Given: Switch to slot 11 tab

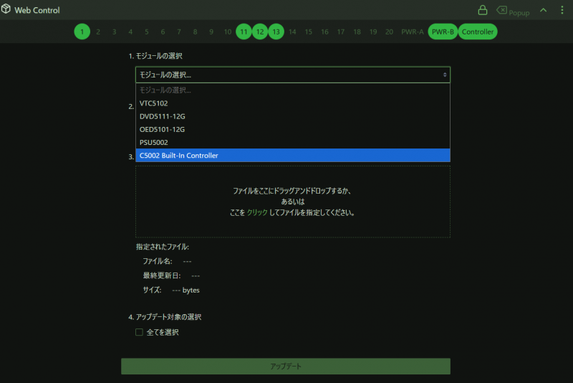Looking at the screenshot, I should pyautogui.click(x=244, y=32).
